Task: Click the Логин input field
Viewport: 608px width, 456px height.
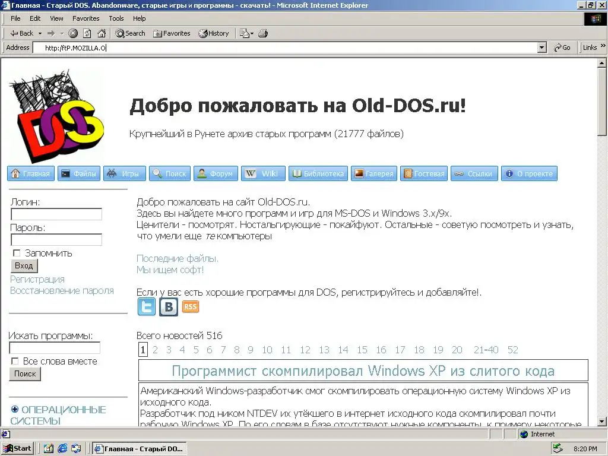Action: (56, 214)
